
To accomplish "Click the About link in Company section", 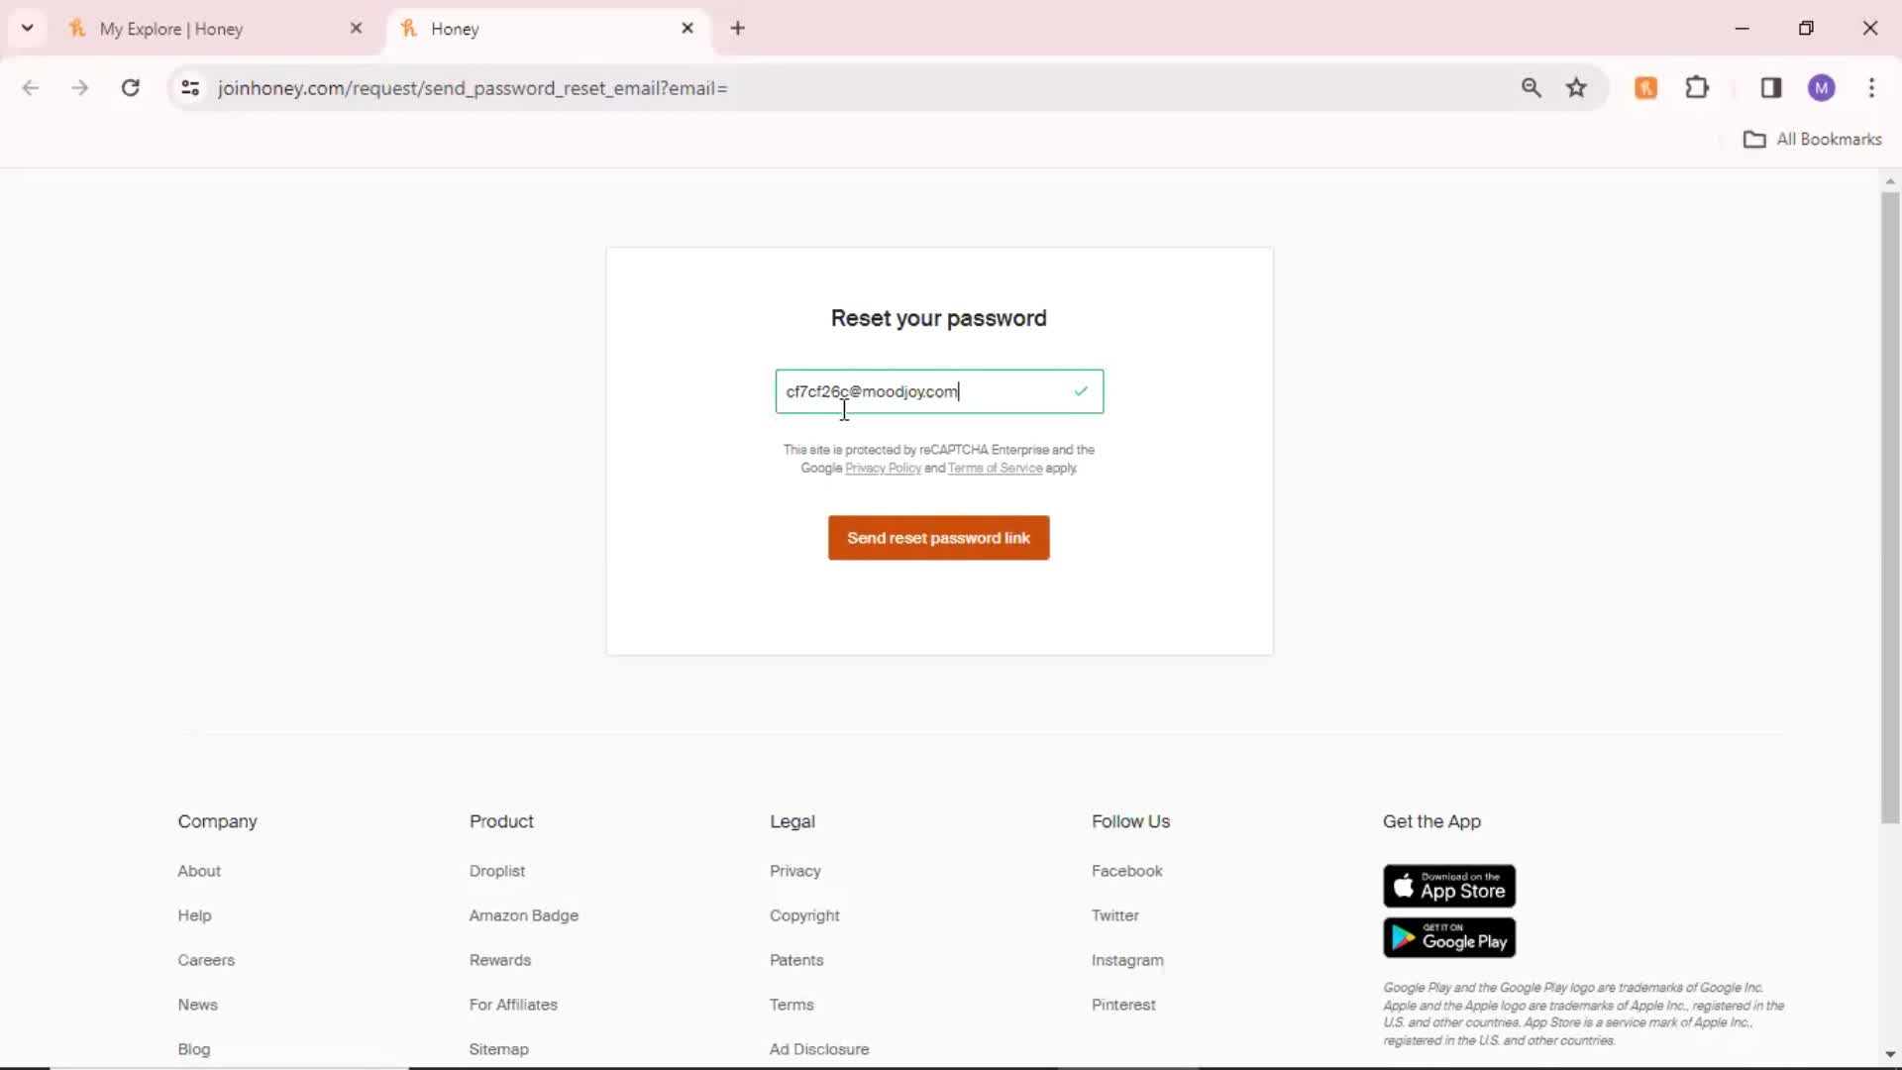I will tap(198, 870).
